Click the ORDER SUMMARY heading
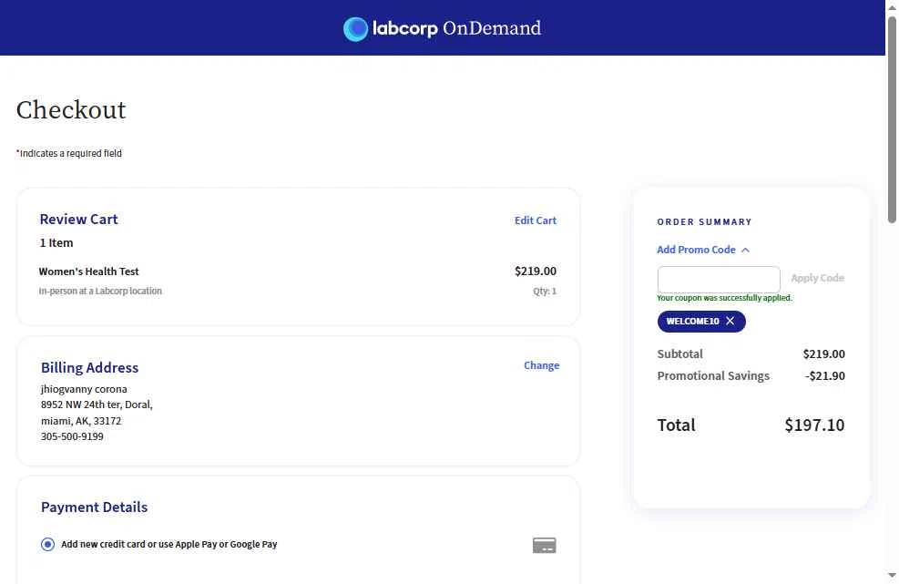The width and height of the screenshot is (899, 584). click(705, 222)
